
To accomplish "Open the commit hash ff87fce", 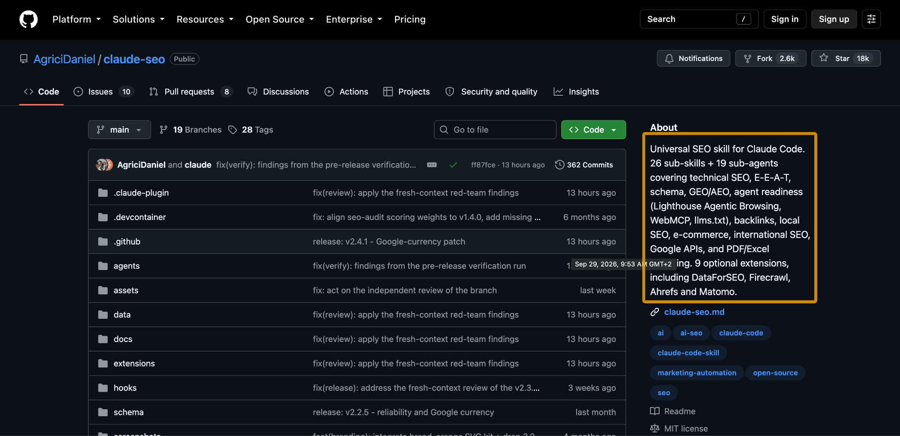I will point(483,165).
